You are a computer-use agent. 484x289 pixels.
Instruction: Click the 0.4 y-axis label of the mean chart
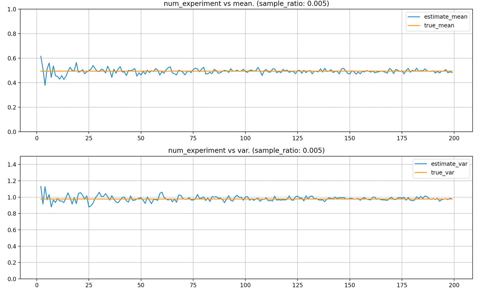tap(12, 83)
